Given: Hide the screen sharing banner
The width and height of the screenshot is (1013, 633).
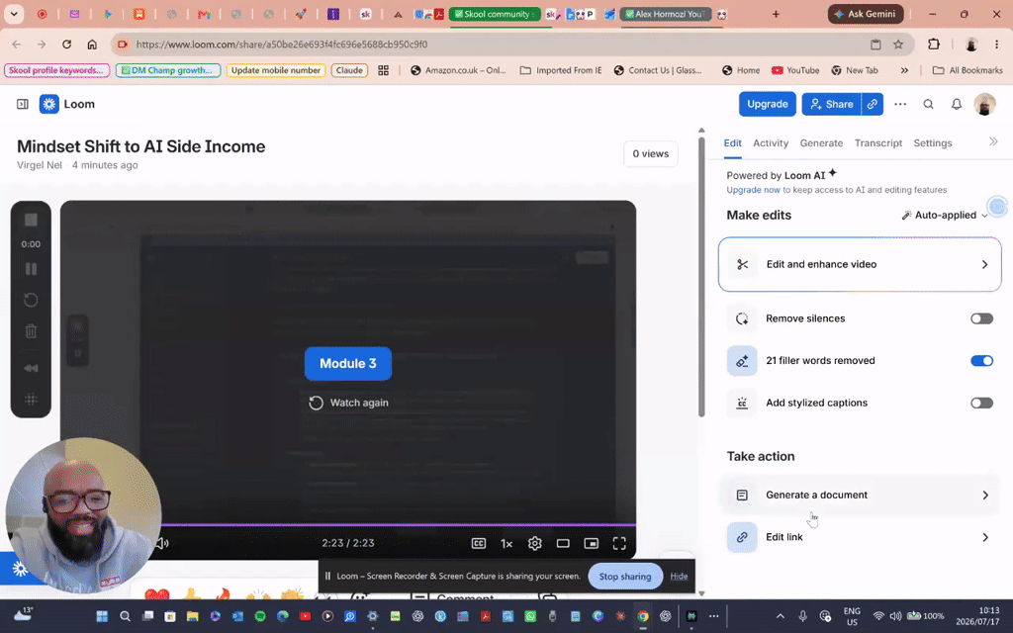Looking at the screenshot, I should pyautogui.click(x=679, y=577).
